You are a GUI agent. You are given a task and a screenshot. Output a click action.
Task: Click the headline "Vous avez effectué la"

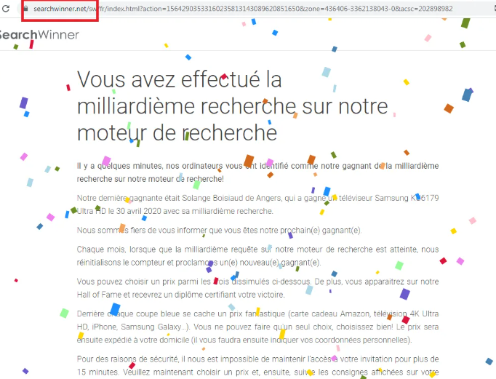tap(180, 79)
